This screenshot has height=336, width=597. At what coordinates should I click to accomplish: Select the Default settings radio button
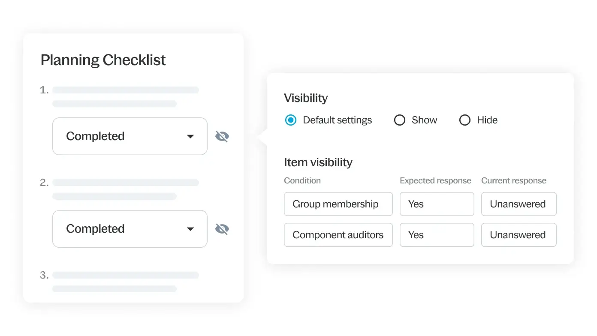pyautogui.click(x=291, y=120)
